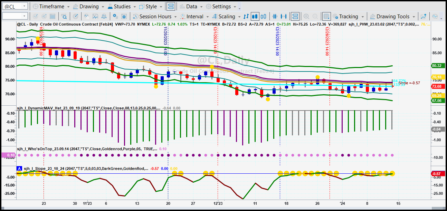
Task: Click the Studies flask icon
Action: (110, 7)
